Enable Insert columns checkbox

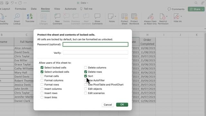[x=42, y=89]
